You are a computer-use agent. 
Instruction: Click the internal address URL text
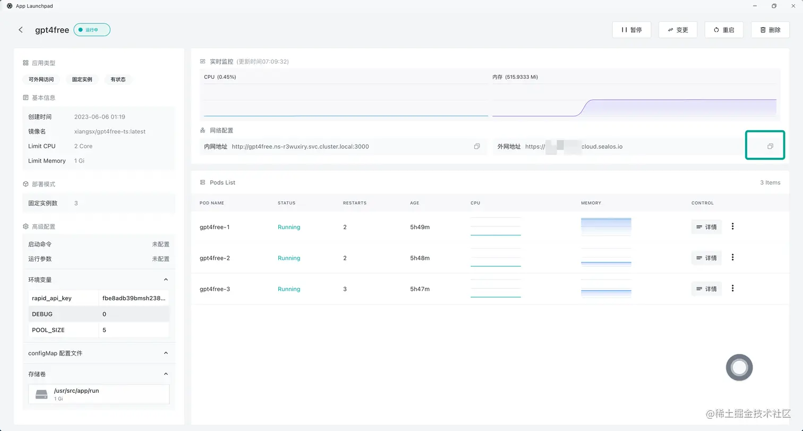[x=300, y=146]
